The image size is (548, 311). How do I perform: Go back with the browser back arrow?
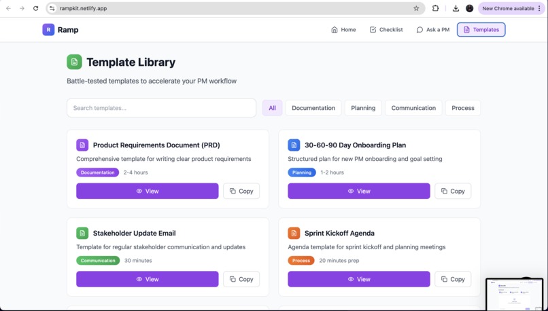click(8, 8)
